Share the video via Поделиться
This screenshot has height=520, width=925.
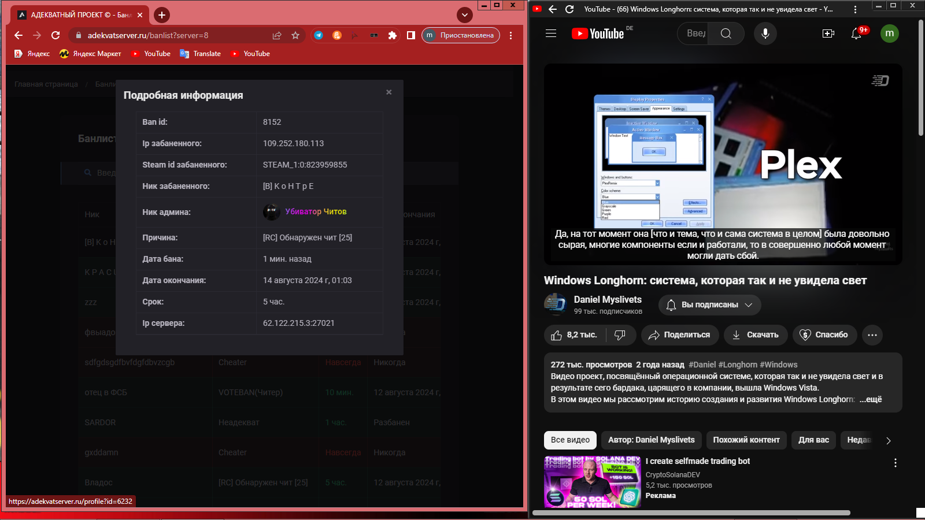(680, 335)
